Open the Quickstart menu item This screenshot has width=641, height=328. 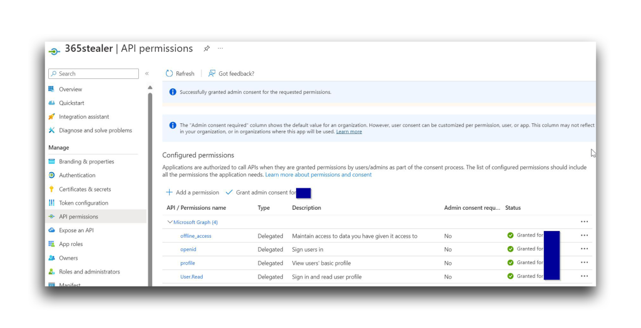(x=71, y=103)
